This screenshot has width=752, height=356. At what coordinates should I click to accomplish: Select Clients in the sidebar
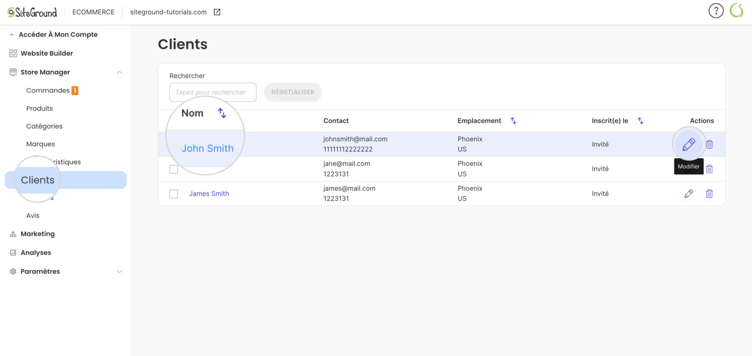tap(65, 180)
